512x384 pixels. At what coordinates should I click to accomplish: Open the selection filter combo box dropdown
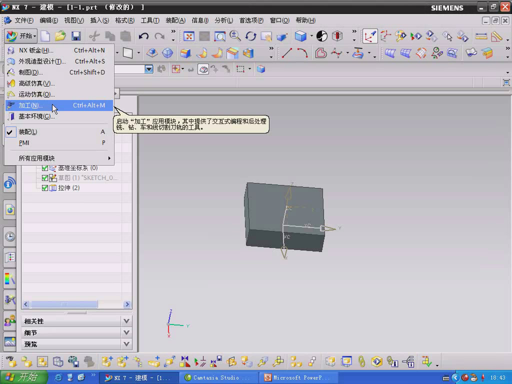point(149,69)
